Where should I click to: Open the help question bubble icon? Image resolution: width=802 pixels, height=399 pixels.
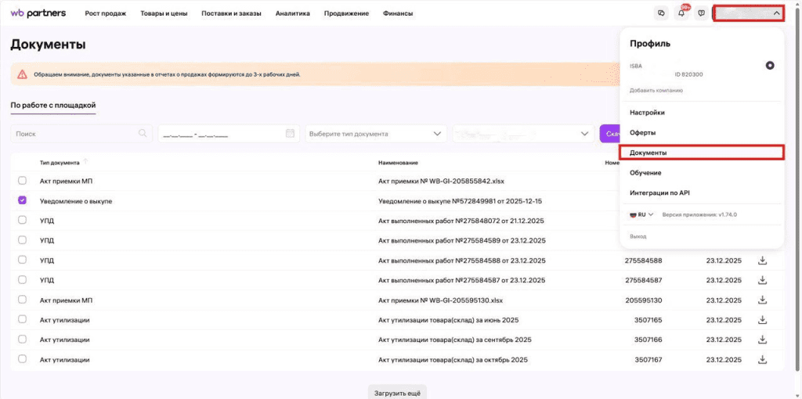701,13
